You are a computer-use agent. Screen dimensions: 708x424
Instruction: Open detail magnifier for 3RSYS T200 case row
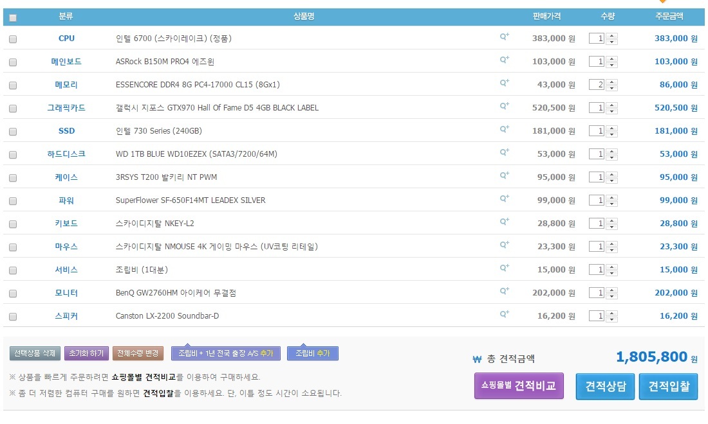pyautogui.click(x=505, y=175)
